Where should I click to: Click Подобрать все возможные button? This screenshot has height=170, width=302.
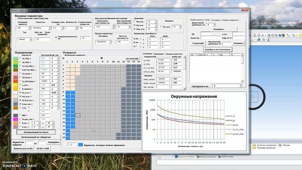click(x=218, y=50)
